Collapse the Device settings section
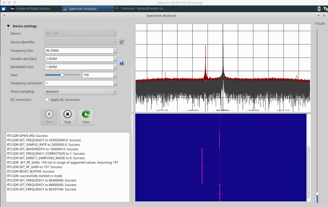Screen dimensions: 328x207 point(8,26)
